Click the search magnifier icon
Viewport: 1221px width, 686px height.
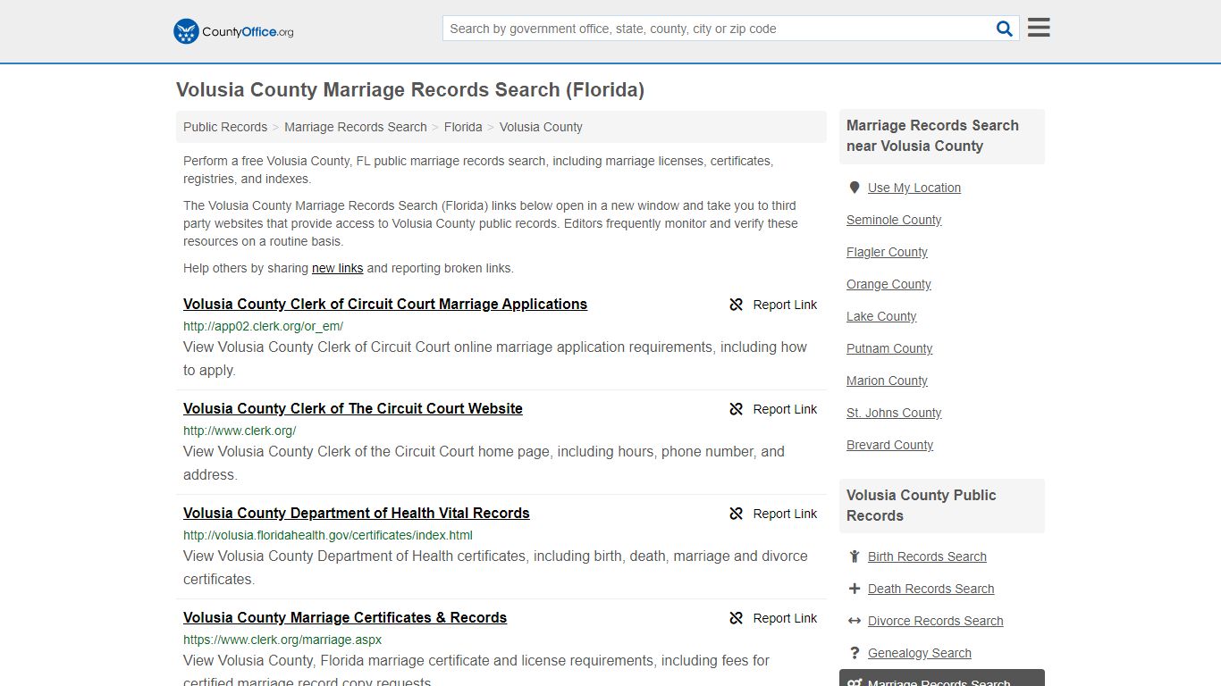tap(1005, 29)
